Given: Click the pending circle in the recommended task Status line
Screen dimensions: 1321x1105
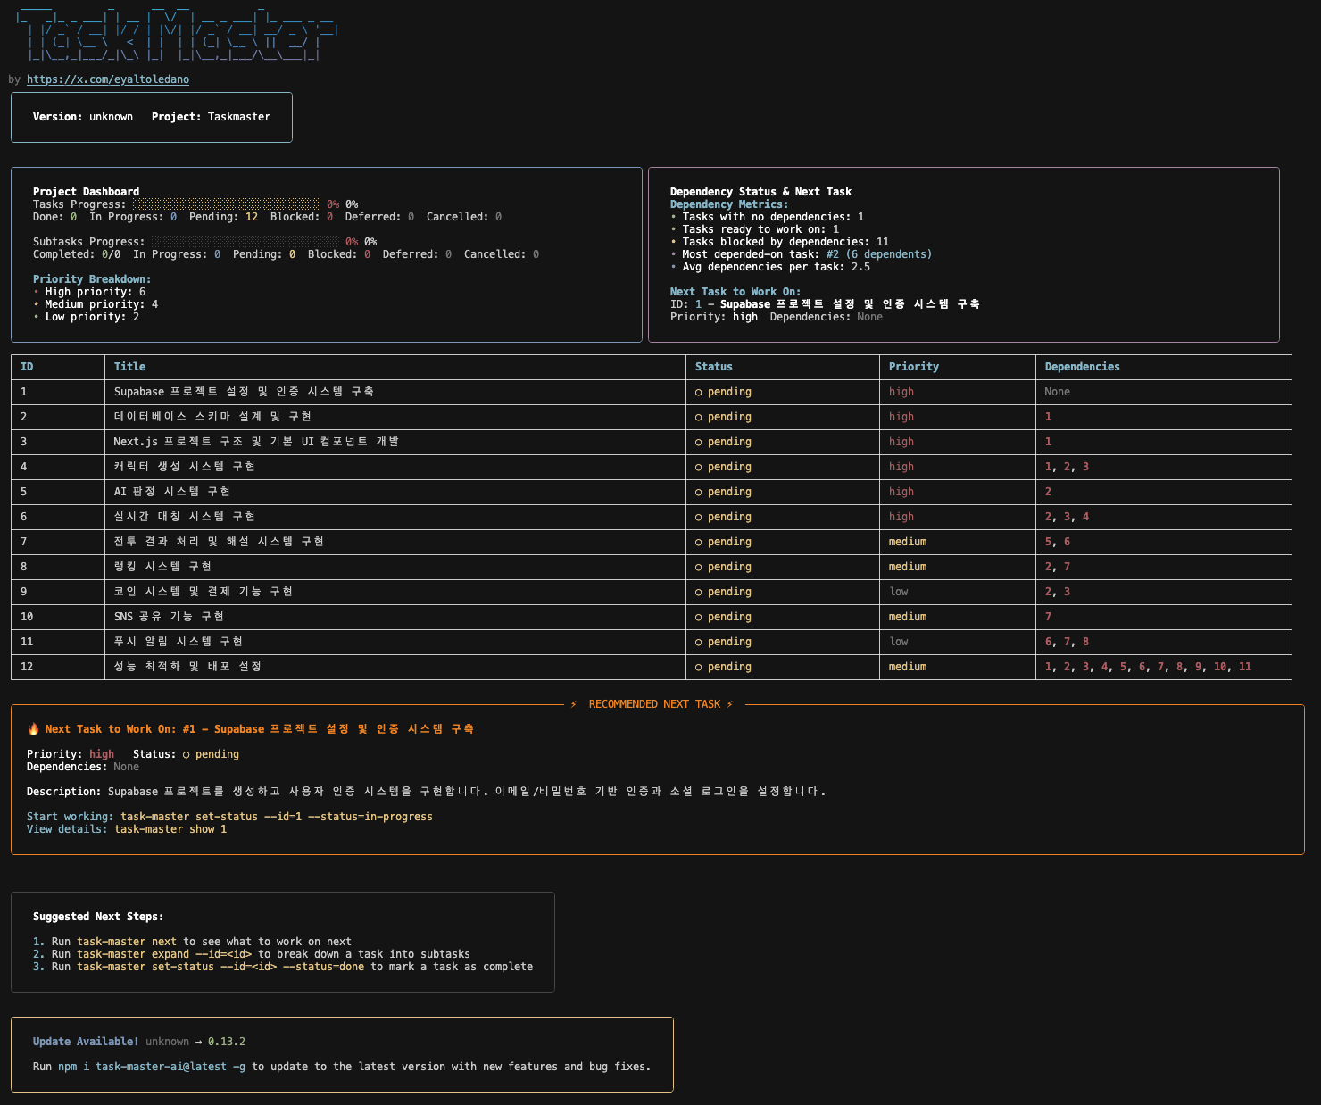Looking at the screenshot, I should [x=187, y=754].
